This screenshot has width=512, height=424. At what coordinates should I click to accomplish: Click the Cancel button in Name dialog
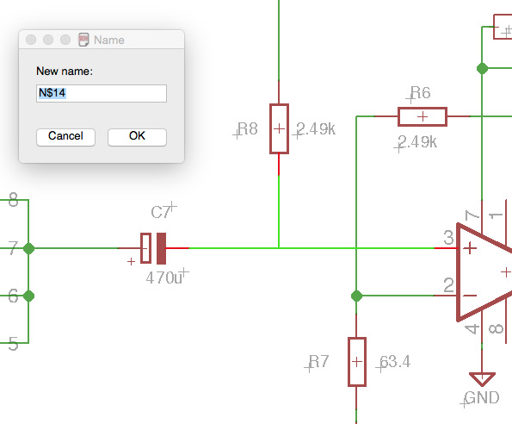[x=65, y=137]
